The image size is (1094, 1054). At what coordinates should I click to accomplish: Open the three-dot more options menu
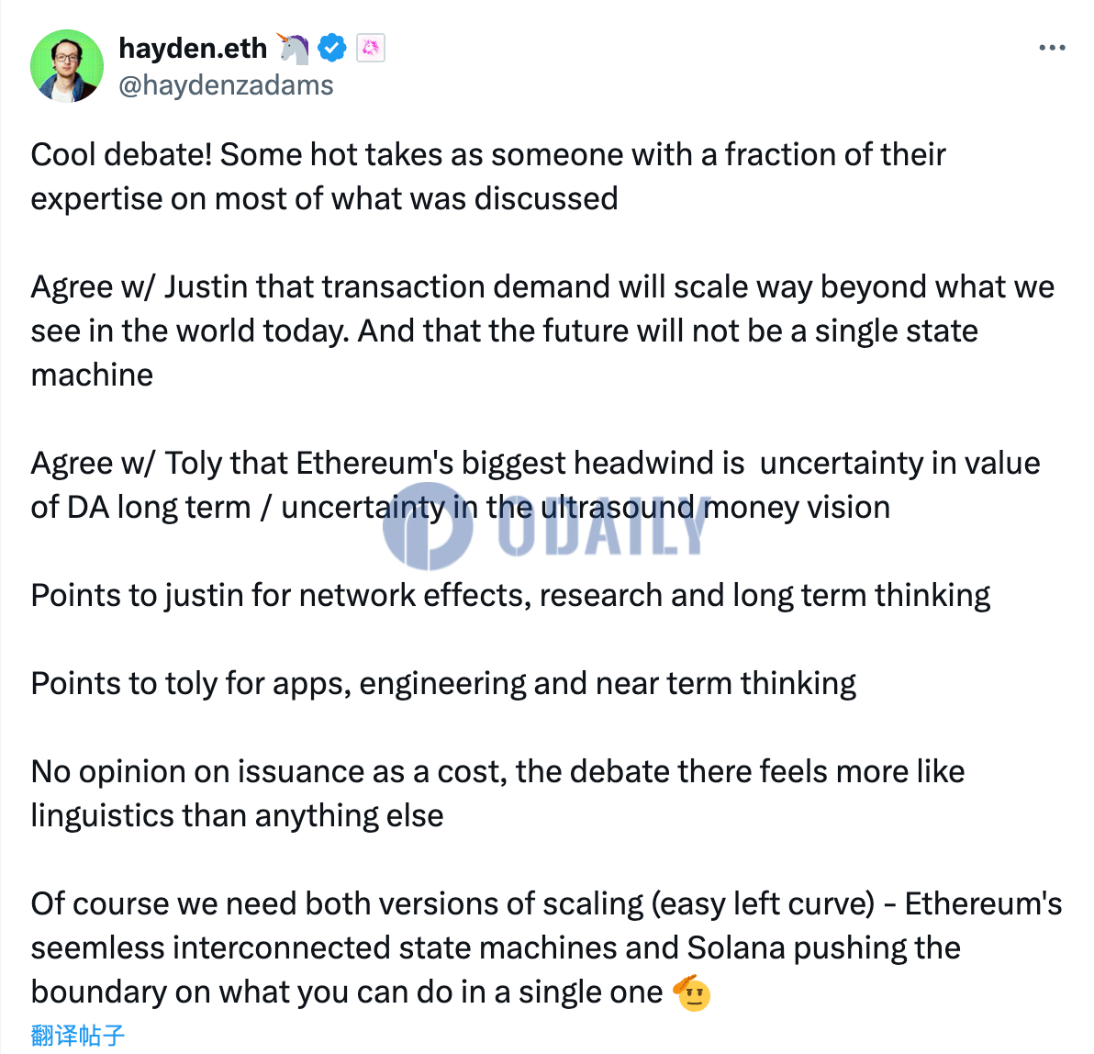(x=1052, y=48)
